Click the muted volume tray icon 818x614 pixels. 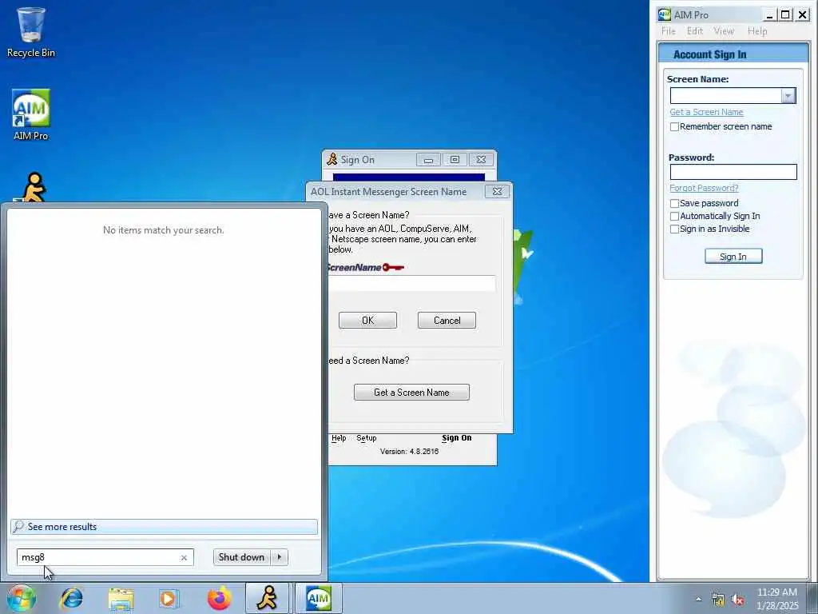(737, 600)
